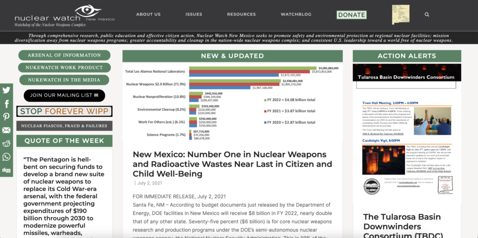This screenshot has height=238, width=478.
Task: Click the Science Programs (1.7%) chart label
Action: tap(166, 135)
